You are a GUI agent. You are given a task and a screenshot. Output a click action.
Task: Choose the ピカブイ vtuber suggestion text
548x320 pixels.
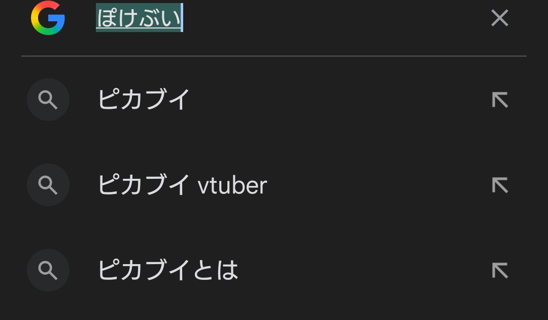coord(182,185)
